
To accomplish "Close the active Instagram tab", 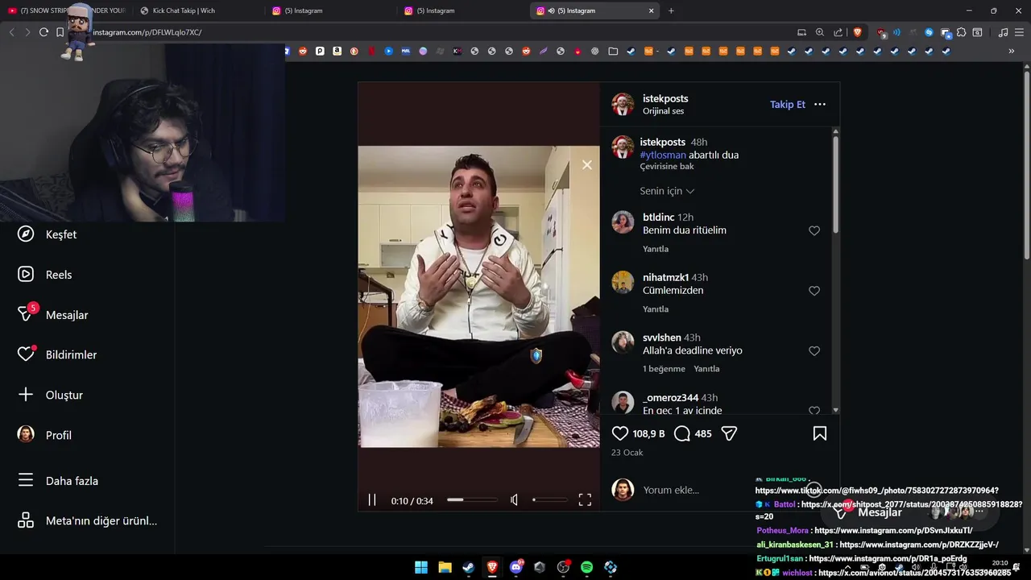I will click(652, 10).
